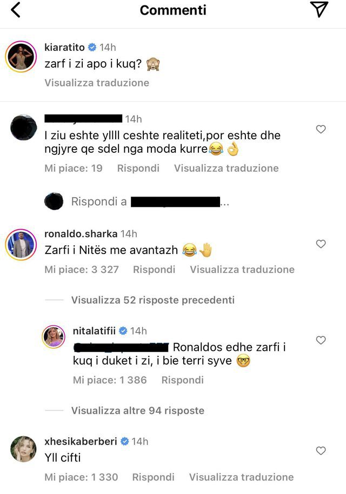The width and height of the screenshot is (346, 494).
Task: Reply to xhesikaberberi's comment
Action: click(x=153, y=477)
